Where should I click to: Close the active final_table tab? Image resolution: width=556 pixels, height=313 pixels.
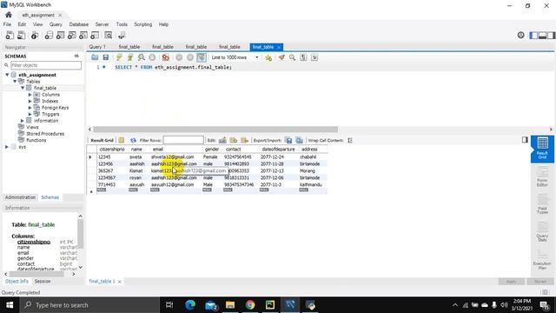[x=279, y=47]
